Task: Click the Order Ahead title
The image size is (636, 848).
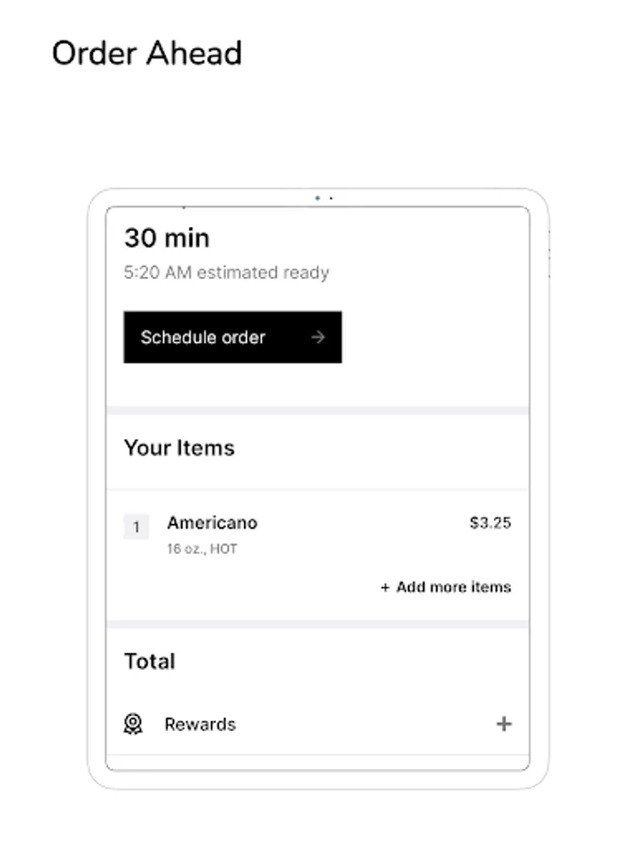Action: pos(147,53)
